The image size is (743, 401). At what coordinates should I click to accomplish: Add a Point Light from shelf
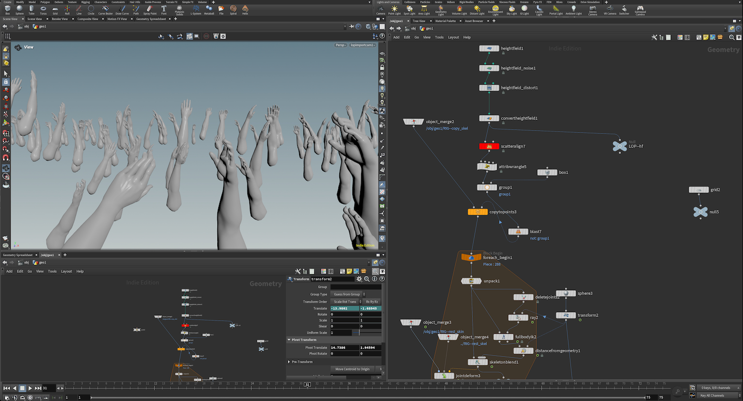coord(394,10)
